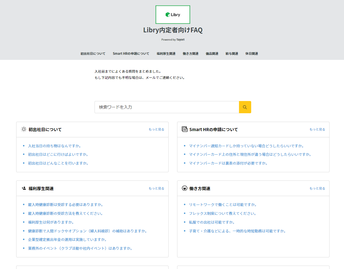Open the 福利厚生関連 card heading
Image resolution: width=344 pixels, height=269 pixels.
[x=41, y=188]
